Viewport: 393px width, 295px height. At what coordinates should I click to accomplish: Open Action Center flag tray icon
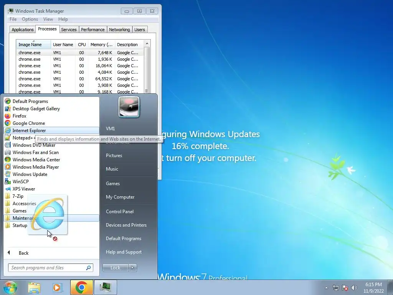(x=345, y=288)
